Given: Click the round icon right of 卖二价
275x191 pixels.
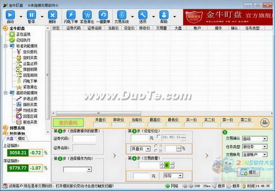Looking at the screenshot, I should coord(265,123).
